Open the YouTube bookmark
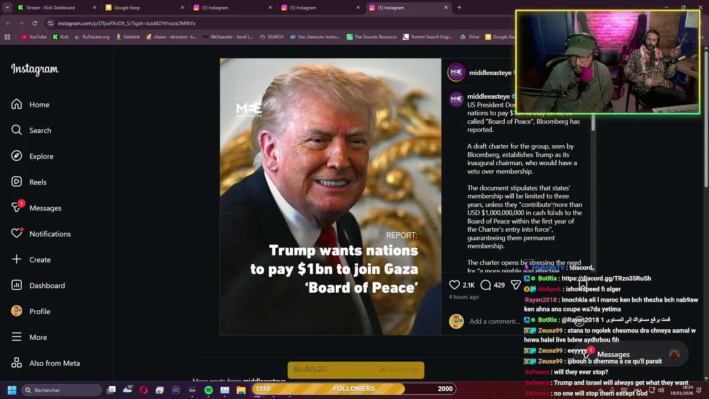Image resolution: width=709 pixels, height=399 pixels. coord(34,37)
